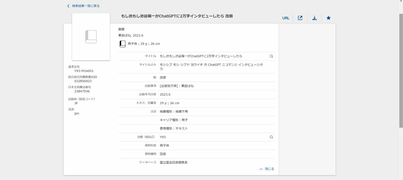This screenshot has width=403, height=180.
Task: Click the NDLC classification value Y93
Action: (163, 137)
